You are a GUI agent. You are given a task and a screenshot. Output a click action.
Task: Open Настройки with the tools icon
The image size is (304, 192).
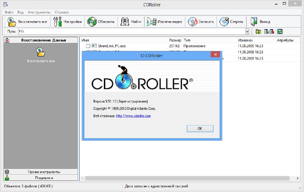[57, 22]
